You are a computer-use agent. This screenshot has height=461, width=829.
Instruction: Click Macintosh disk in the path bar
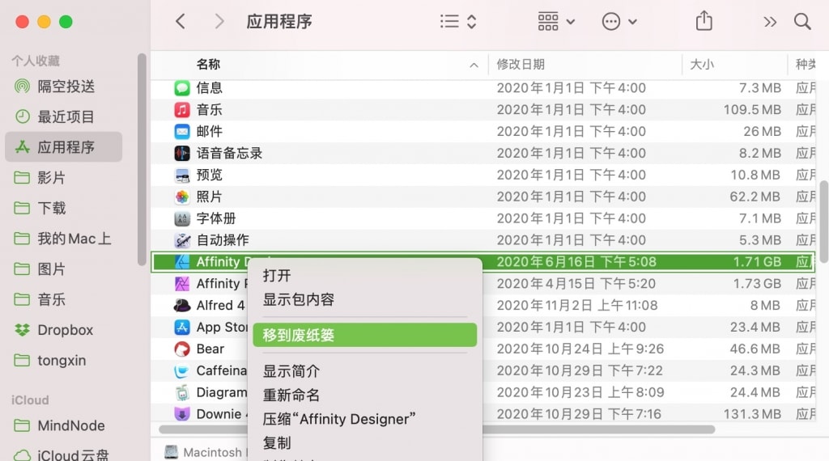[x=204, y=452]
